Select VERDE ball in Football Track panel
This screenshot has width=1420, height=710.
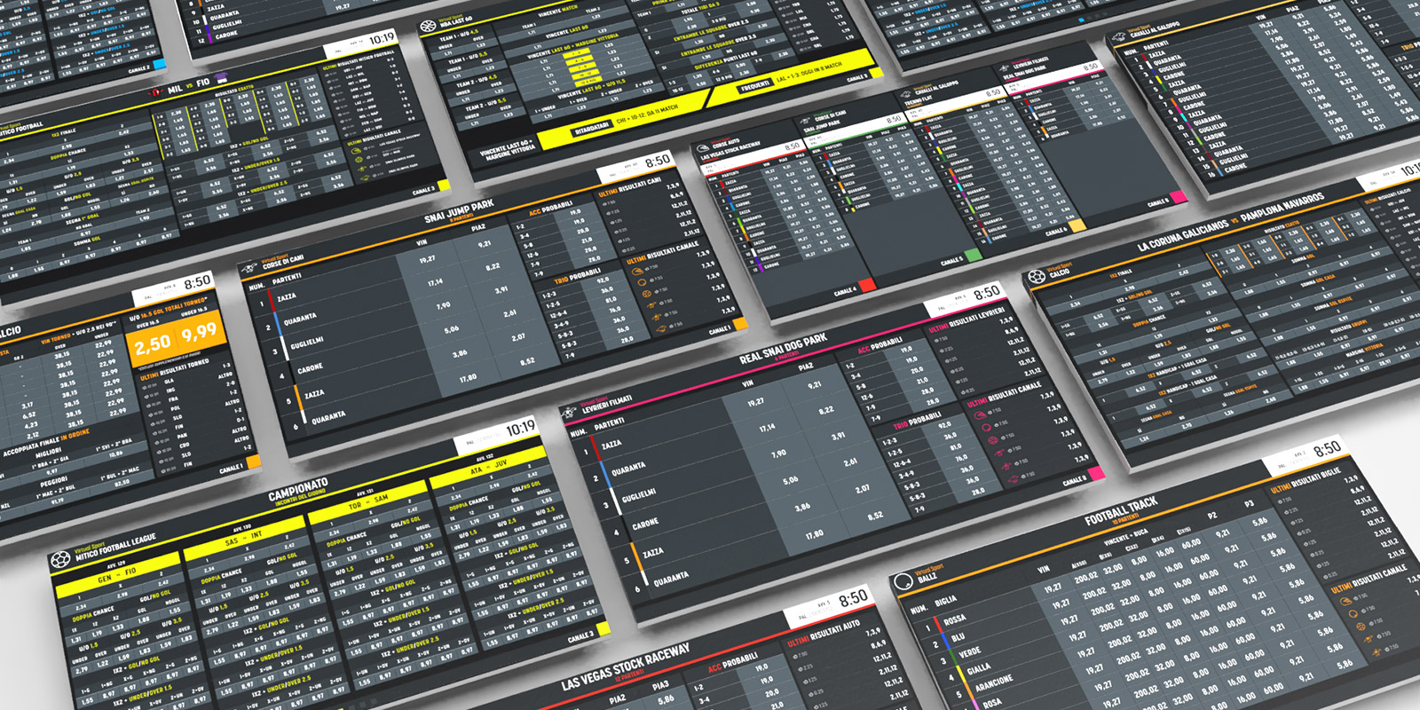970,652
